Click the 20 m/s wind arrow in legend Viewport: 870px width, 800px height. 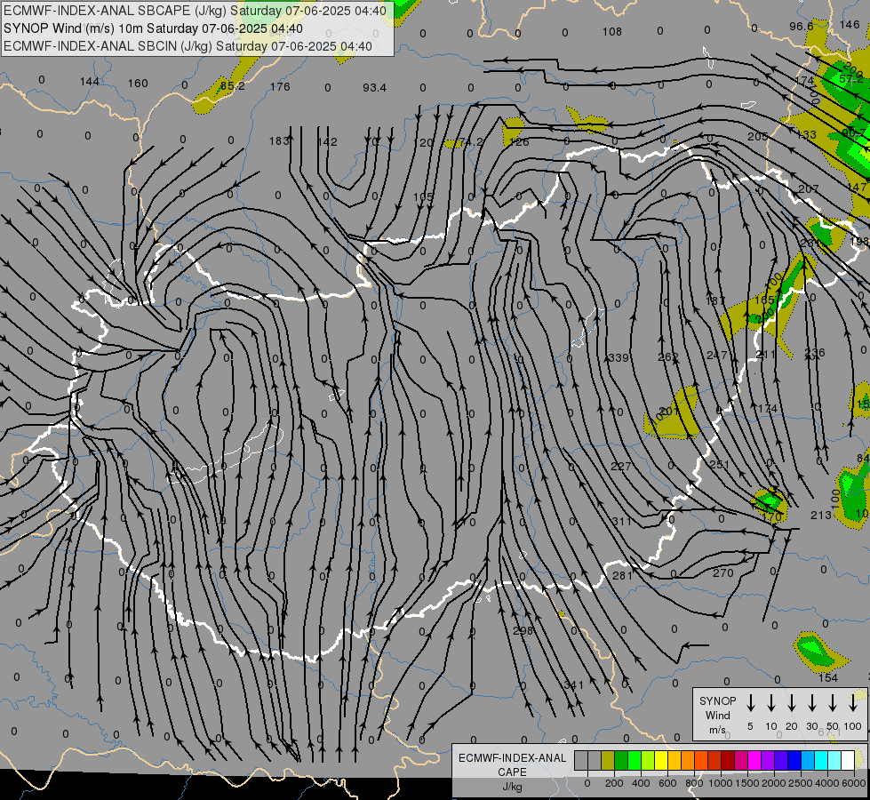pyautogui.click(x=792, y=703)
